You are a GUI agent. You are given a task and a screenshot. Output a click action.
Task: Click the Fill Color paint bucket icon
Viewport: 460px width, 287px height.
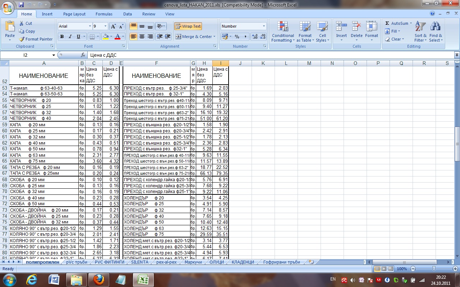click(106, 37)
